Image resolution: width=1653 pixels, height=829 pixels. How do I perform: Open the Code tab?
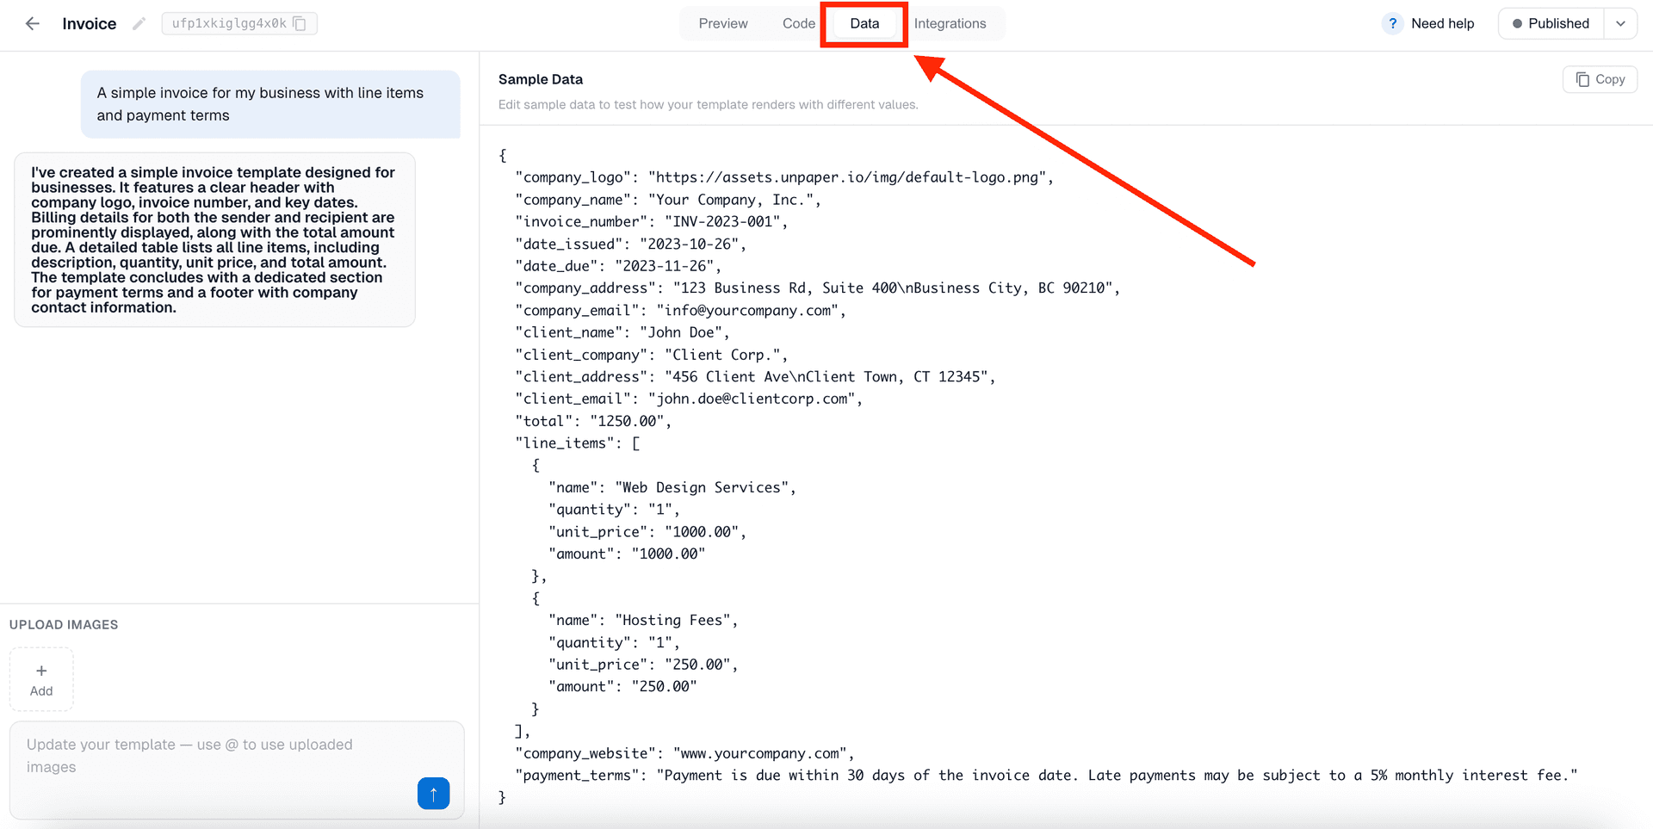pos(798,23)
